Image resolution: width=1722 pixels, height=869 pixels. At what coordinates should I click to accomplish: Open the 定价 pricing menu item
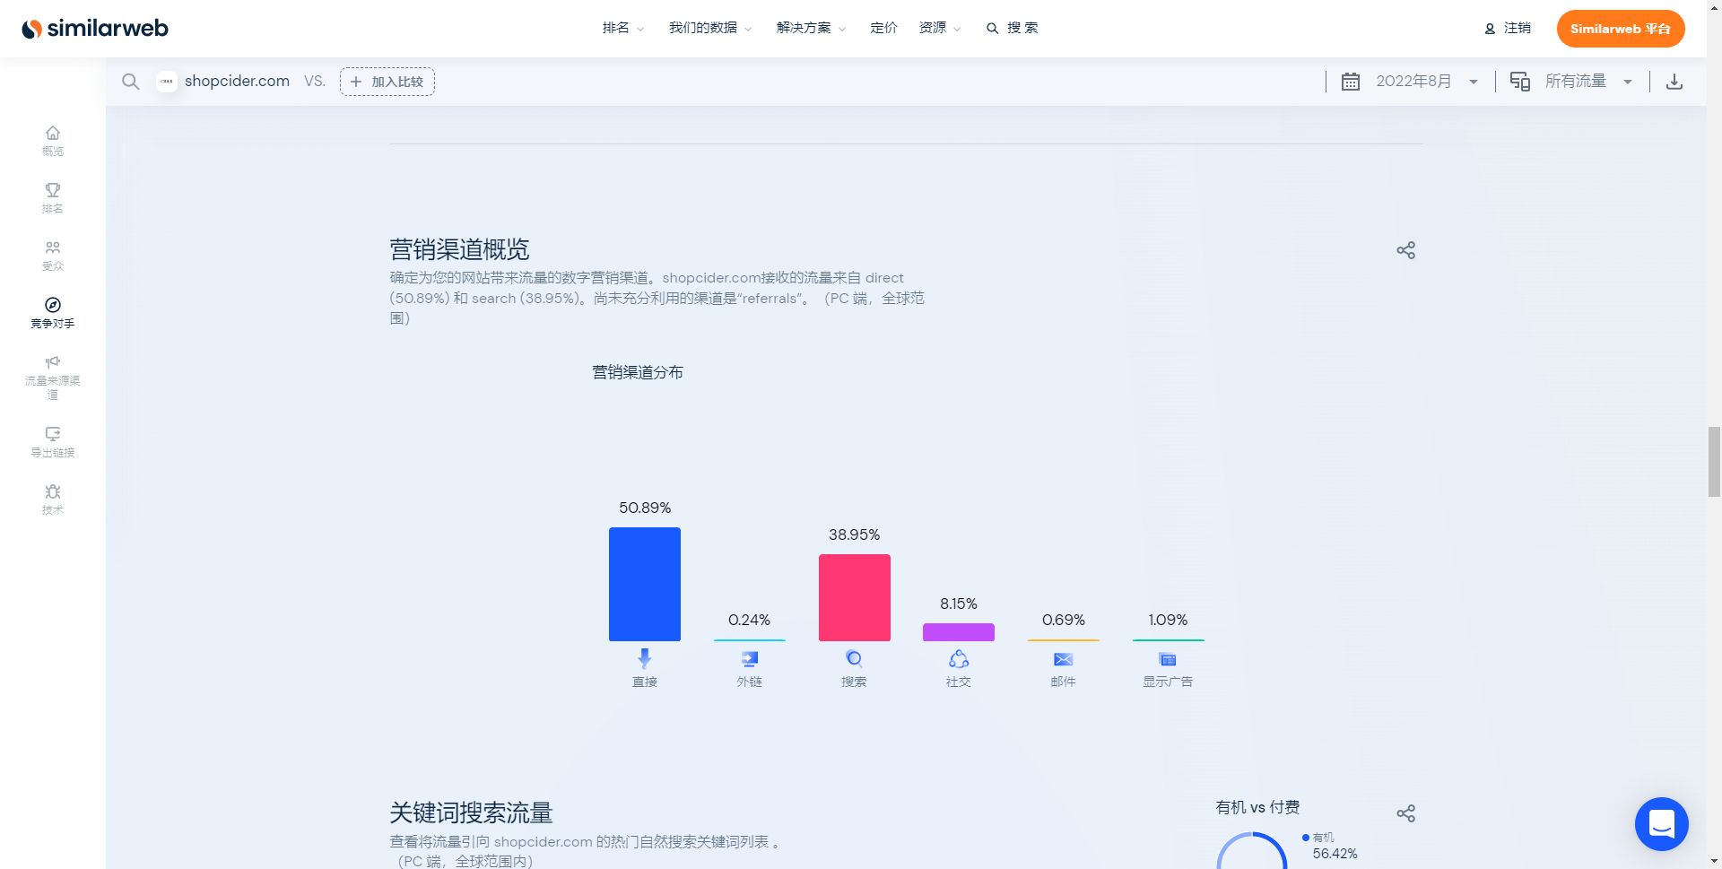tap(883, 28)
